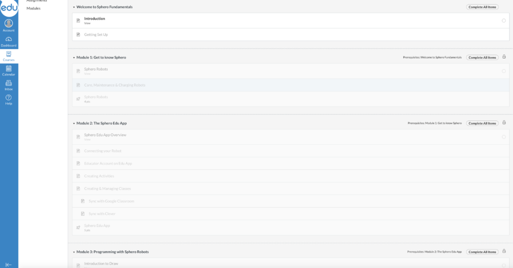Open the Sphero Edu App 5 pts quiz
Image resolution: width=513 pixels, height=268 pixels.
97,225
